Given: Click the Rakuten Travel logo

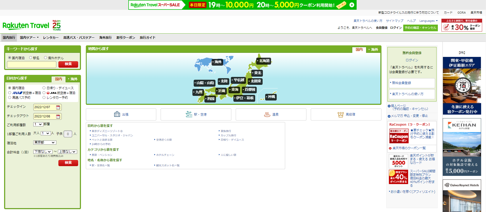Looking at the screenshot, I should coord(26,26).
